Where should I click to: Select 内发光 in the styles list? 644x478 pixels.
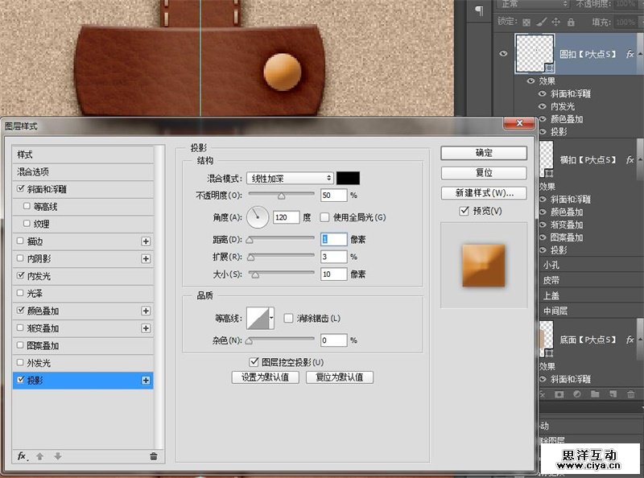pyautogui.click(x=39, y=276)
